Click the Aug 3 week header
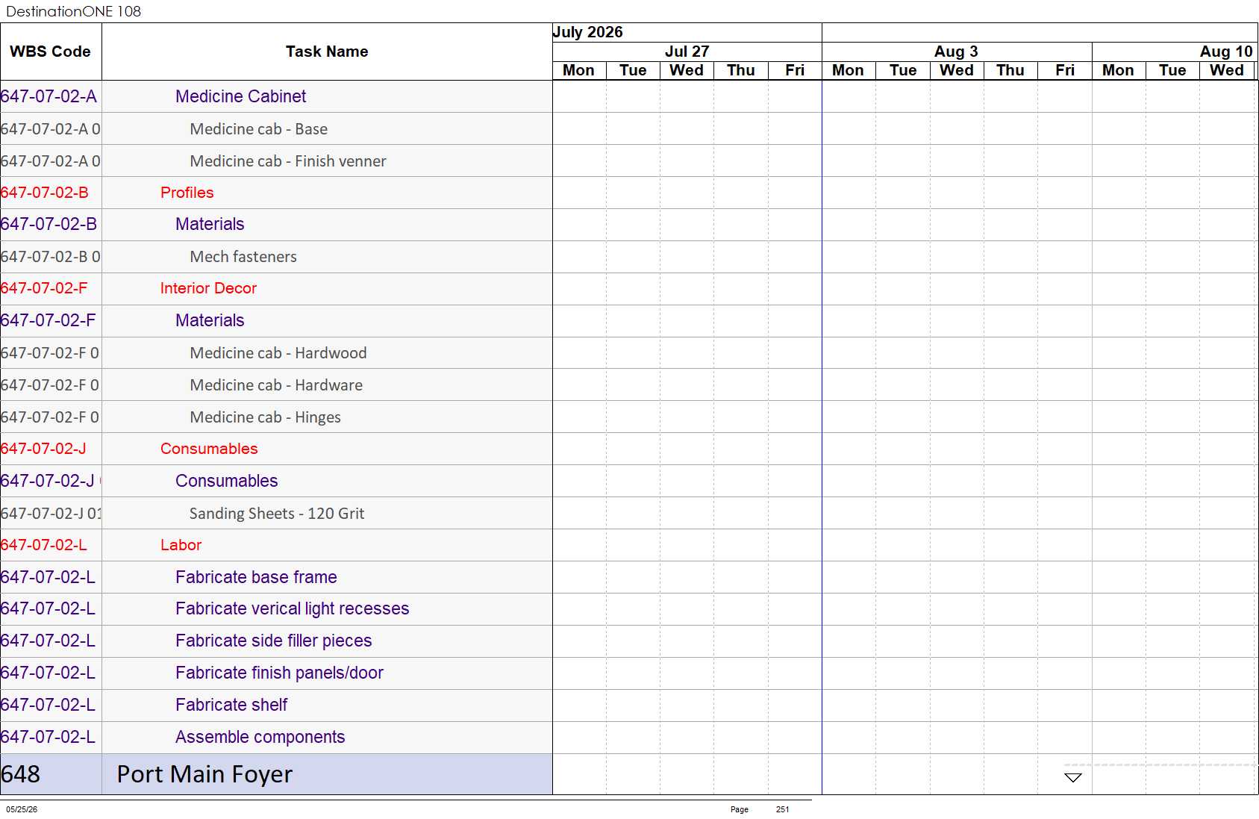1259x819 pixels. pos(957,52)
